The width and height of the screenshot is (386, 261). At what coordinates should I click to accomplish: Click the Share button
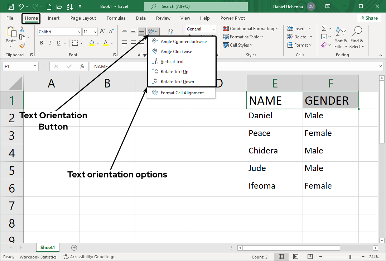(x=369, y=18)
